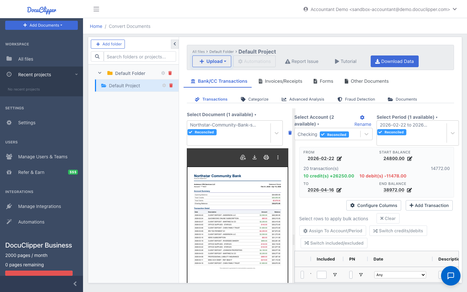
Task: Open more options in PDF viewer
Action: click(x=278, y=157)
